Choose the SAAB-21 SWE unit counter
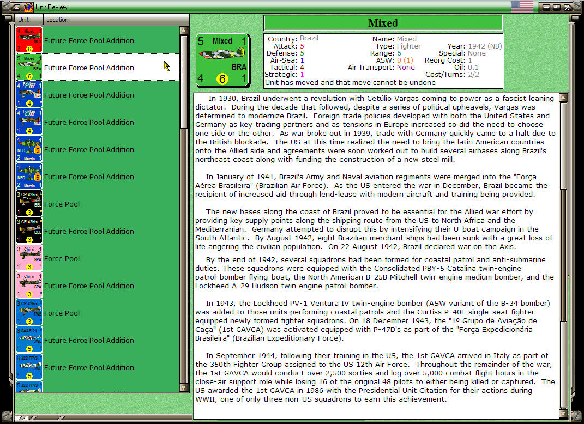The height and width of the screenshot is (424, 584). (29, 340)
